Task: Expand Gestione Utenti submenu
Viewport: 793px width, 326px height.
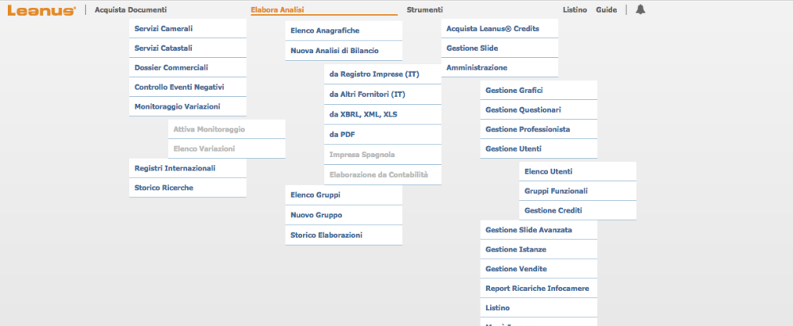Action: pyautogui.click(x=514, y=149)
